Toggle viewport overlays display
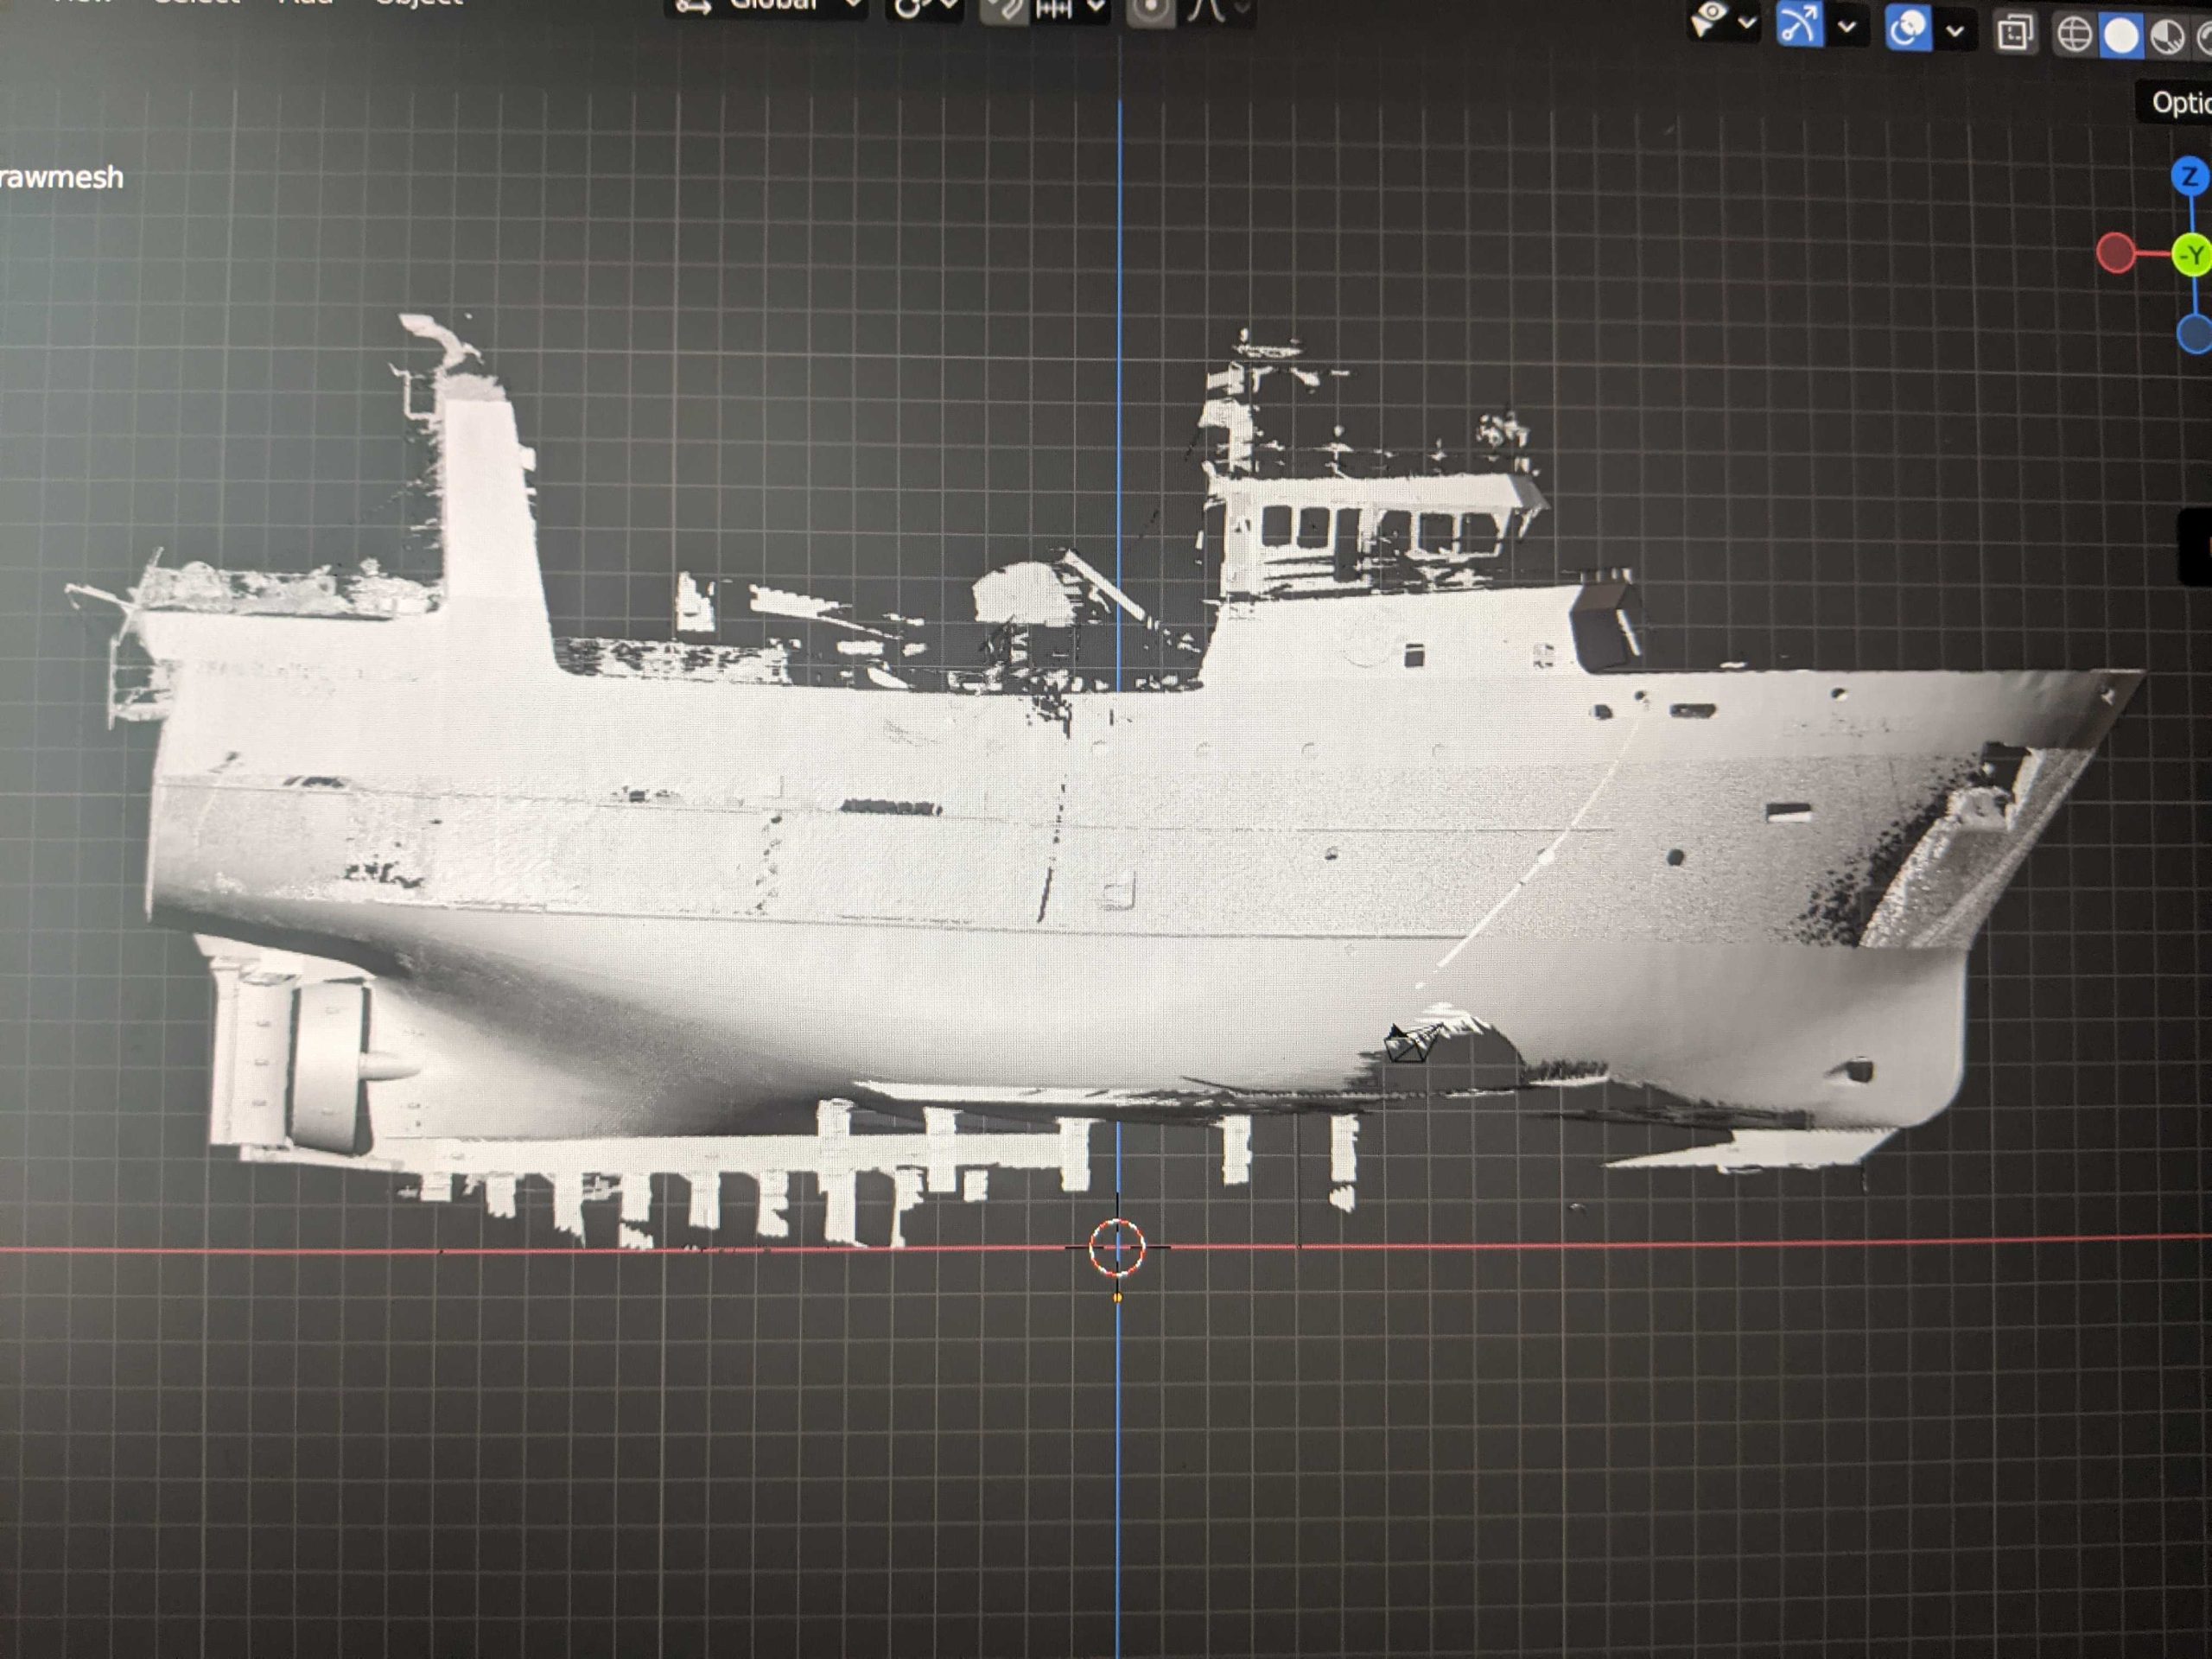 click(x=1907, y=28)
